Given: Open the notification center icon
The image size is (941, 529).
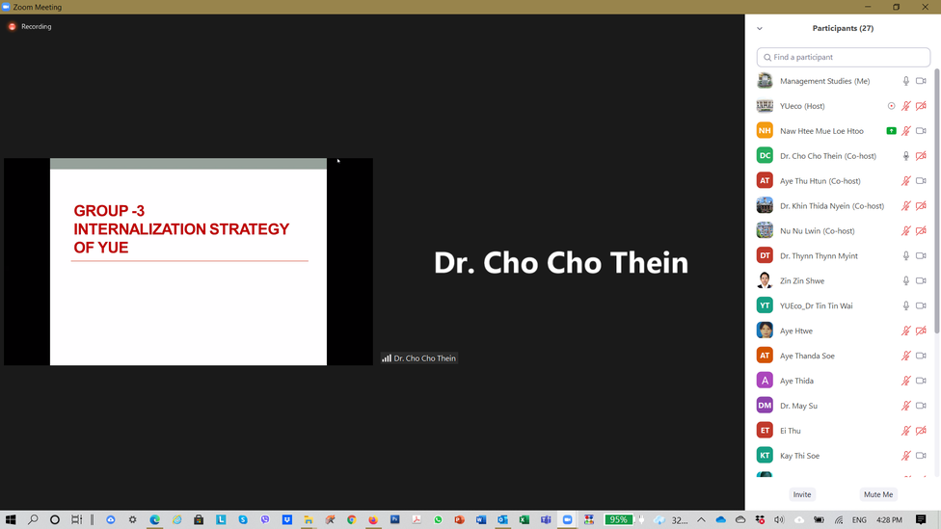Looking at the screenshot, I should [921, 520].
